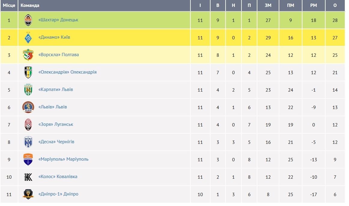The image size is (349, 206).
Task: Click the «Команда» column header
Action: click(30, 5)
